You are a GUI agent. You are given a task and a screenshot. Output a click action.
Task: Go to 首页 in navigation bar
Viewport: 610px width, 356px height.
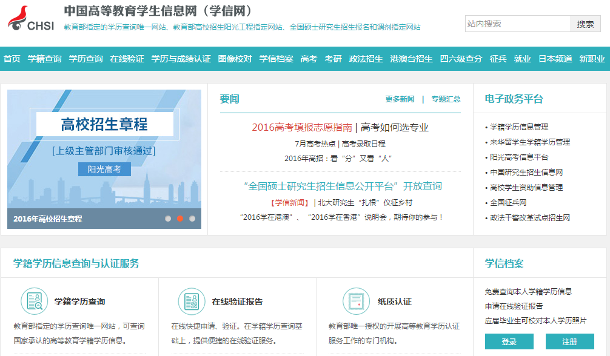[x=12, y=59]
